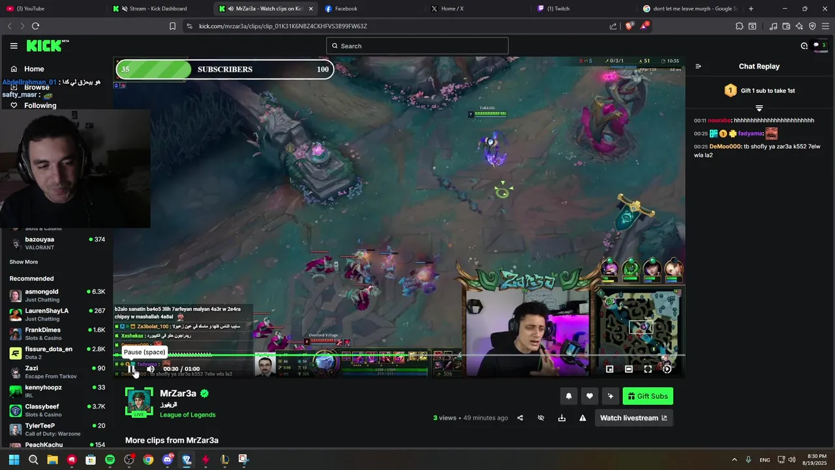This screenshot has width=835, height=470.
Task: Close the MrZar3a Kick clips tab
Action: pyautogui.click(x=311, y=8)
